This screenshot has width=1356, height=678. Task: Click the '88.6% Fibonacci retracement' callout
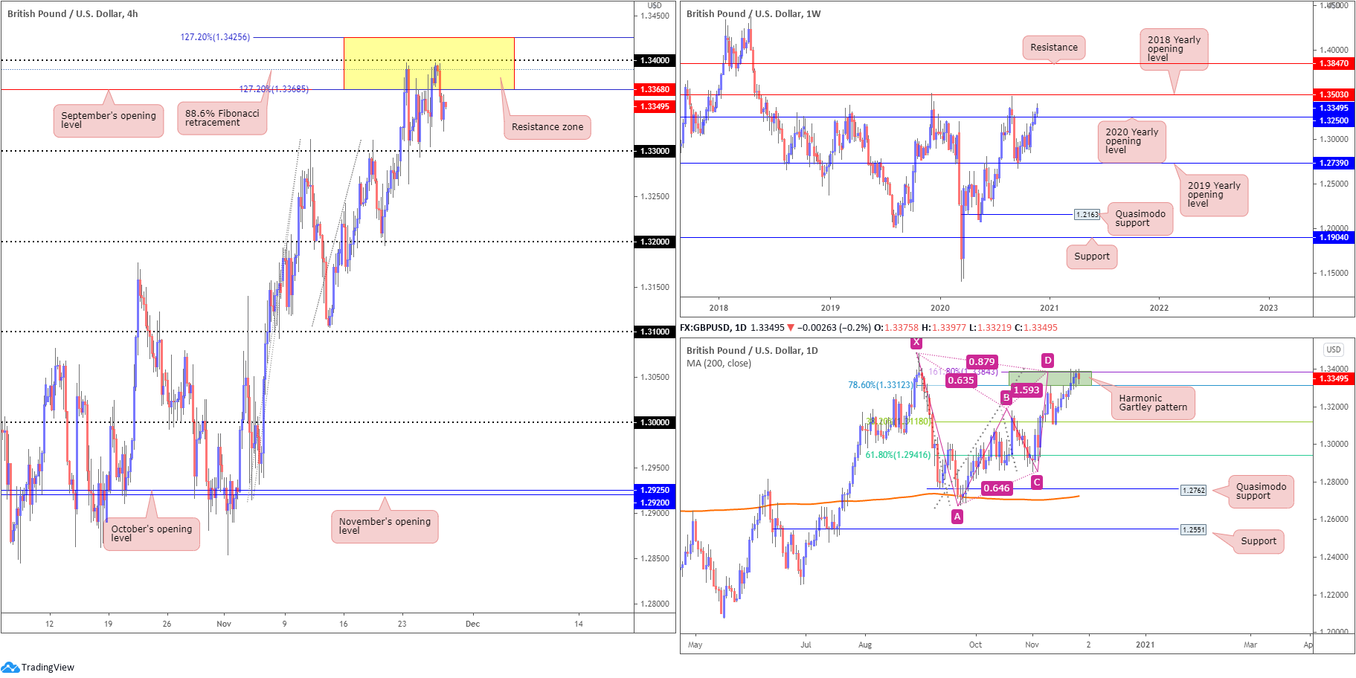[222, 118]
